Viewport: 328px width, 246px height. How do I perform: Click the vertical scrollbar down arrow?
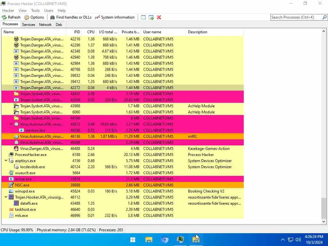point(324,222)
